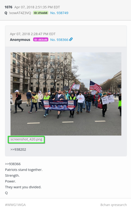Click the line 'They want you divided.'
The height and width of the screenshot is (209, 131).
point(23,187)
